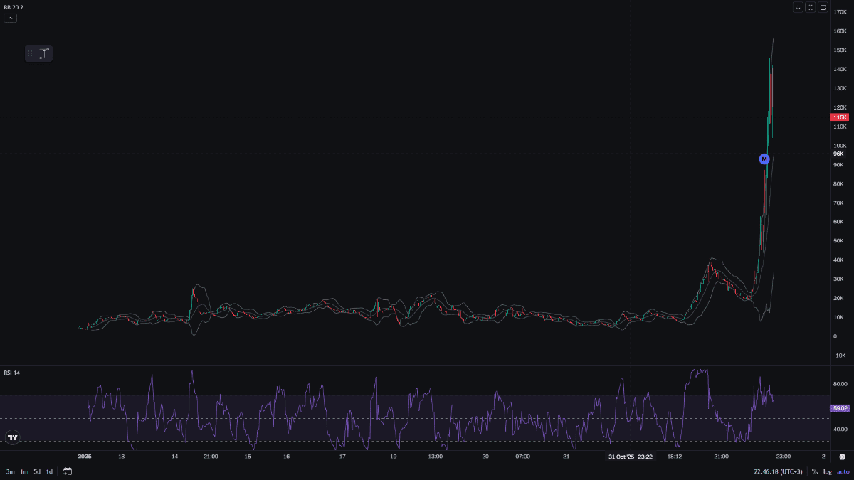
Task: Collapse the BB 20 2 indicator legend
Action: 10,18
